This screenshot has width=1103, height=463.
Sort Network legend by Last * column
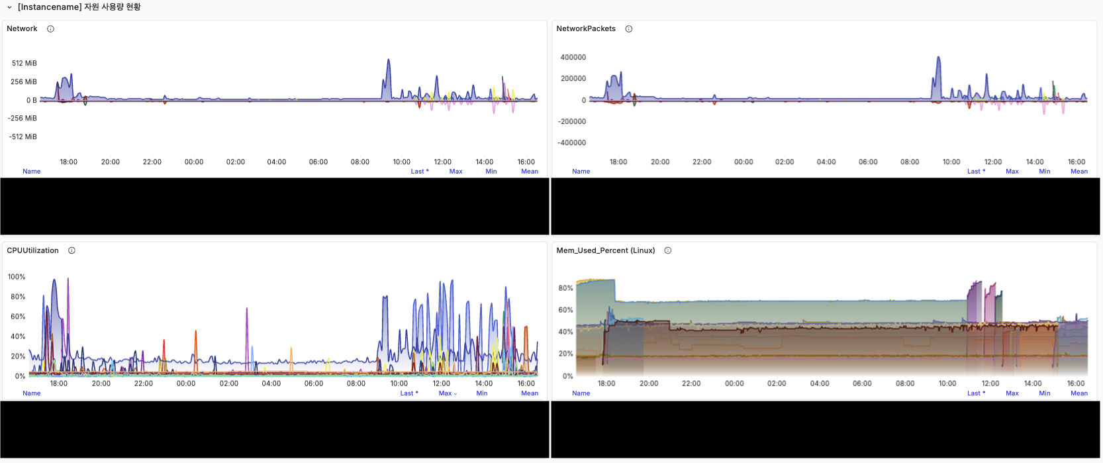pos(419,172)
